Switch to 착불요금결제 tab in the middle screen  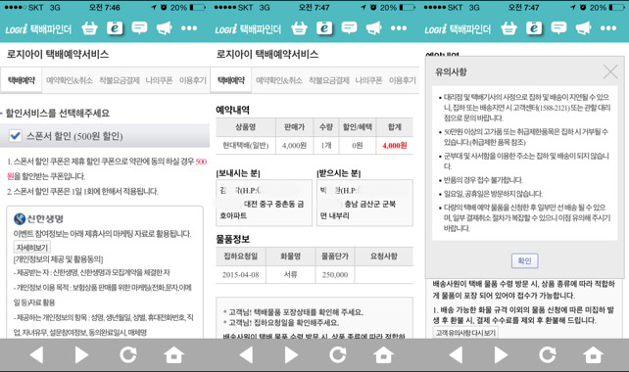[329, 80]
